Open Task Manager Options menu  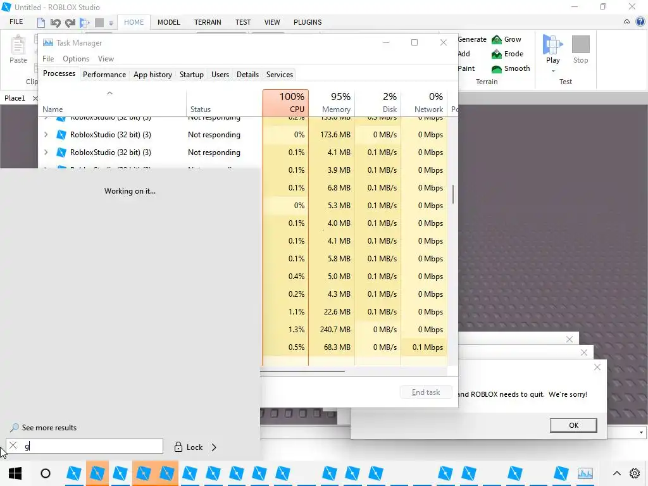[x=76, y=59]
